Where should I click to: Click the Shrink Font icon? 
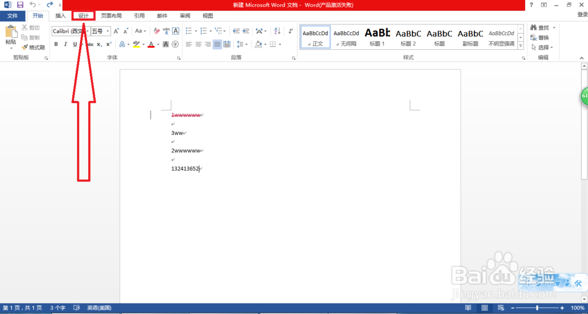(x=126, y=31)
